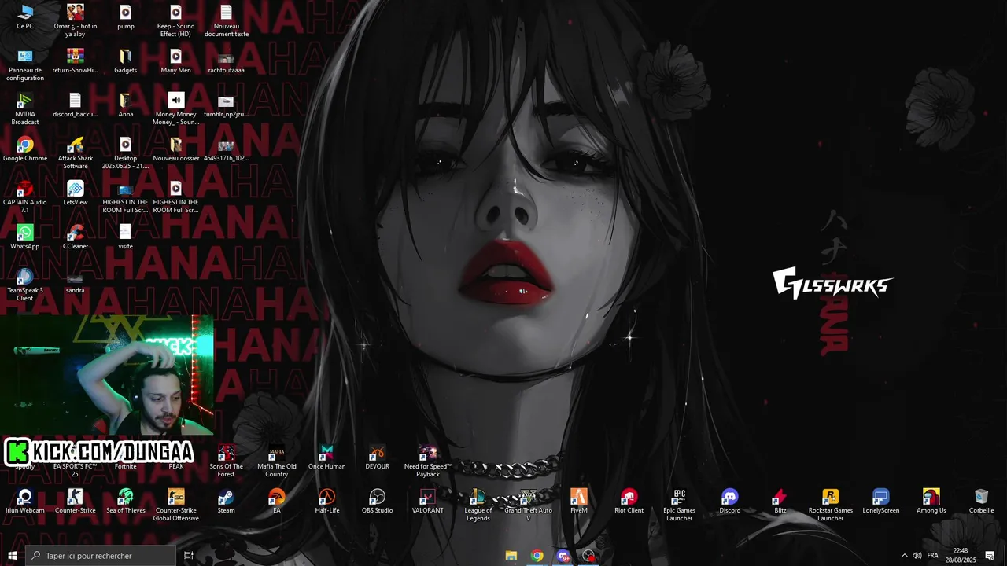Select TeamSpeak 3 Client icon

click(25, 285)
